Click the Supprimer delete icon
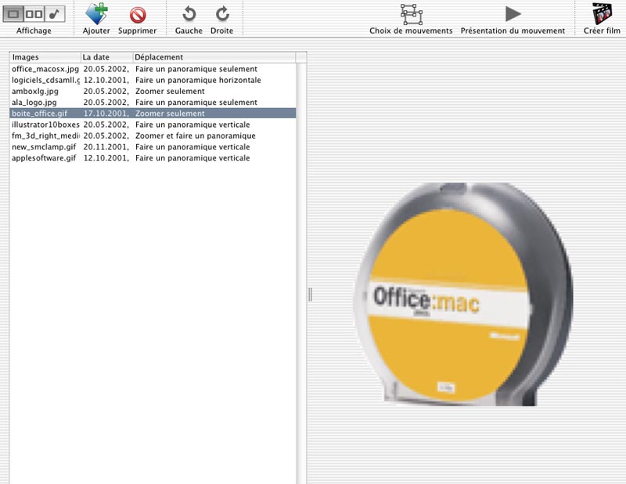 pyautogui.click(x=138, y=15)
